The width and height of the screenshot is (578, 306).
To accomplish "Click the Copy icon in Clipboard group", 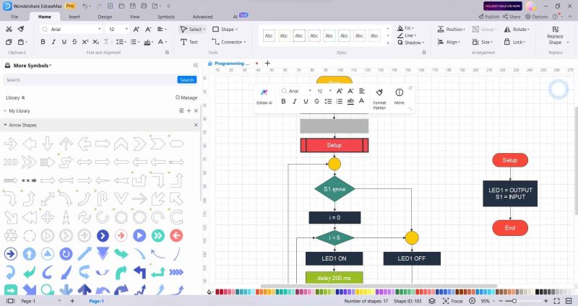I will pyautogui.click(x=9, y=42).
